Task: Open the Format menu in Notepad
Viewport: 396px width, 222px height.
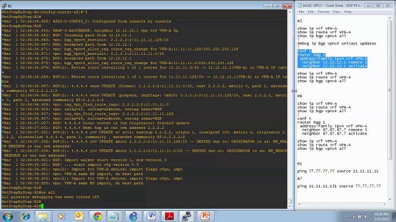Action: pyautogui.click(x=323, y=12)
